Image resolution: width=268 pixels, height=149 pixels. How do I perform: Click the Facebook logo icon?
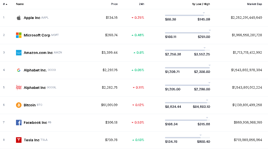[19, 123]
